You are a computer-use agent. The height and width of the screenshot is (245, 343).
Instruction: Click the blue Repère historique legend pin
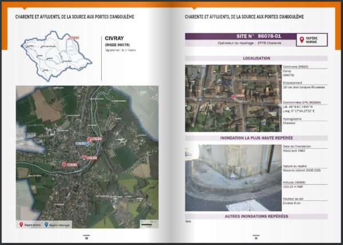click(x=46, y=225)
